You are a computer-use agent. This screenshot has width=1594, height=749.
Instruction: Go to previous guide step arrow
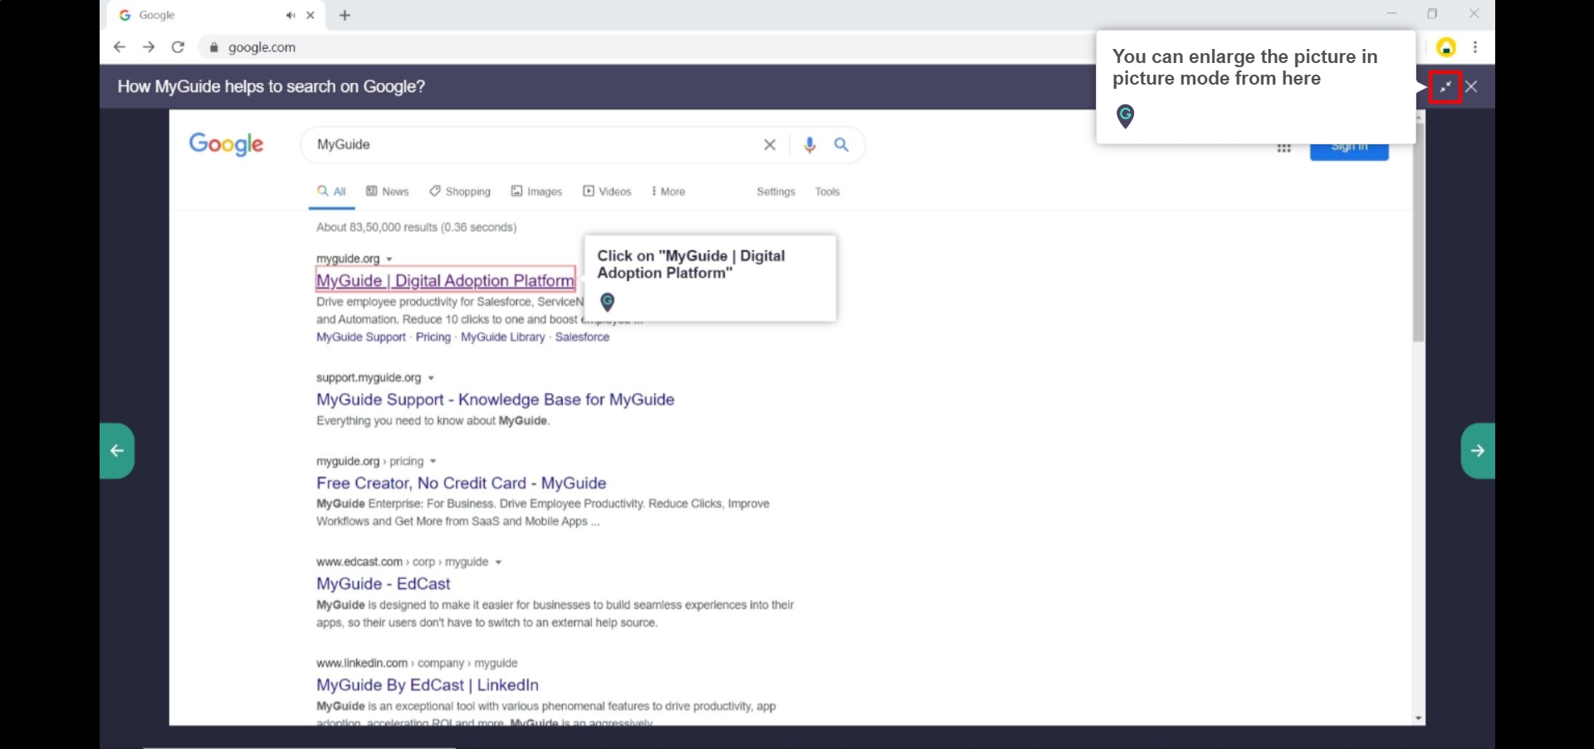pos(117,450)
